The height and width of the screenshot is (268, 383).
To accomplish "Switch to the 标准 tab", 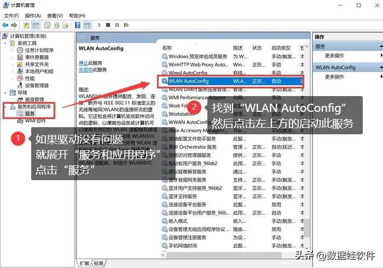I will pyautogui.click(x=98, y=264).
